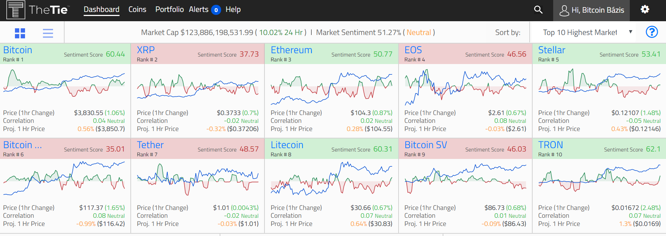The height and width of the screenshot is (236, 666).
Task: Click EOS correlation 0.08 Neutral
Action: (510, 121)
